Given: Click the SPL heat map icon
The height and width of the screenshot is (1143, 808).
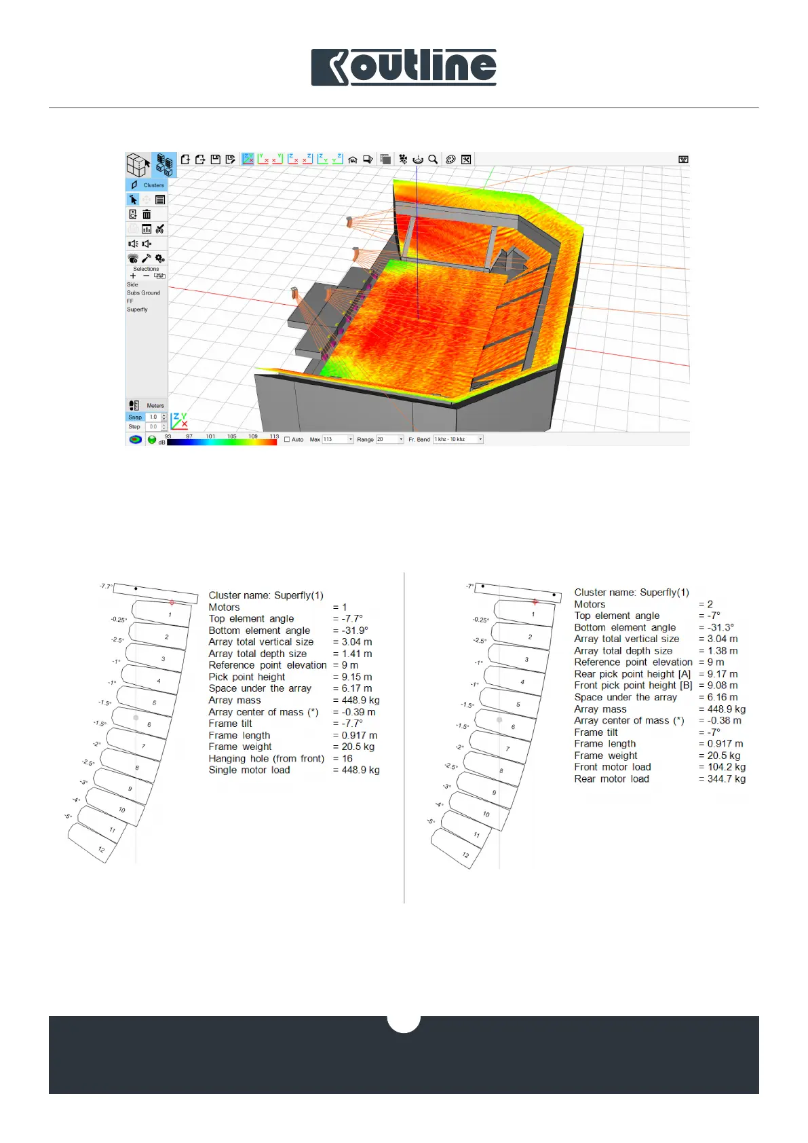Looking at the screenshot, I should click(135, 440).
